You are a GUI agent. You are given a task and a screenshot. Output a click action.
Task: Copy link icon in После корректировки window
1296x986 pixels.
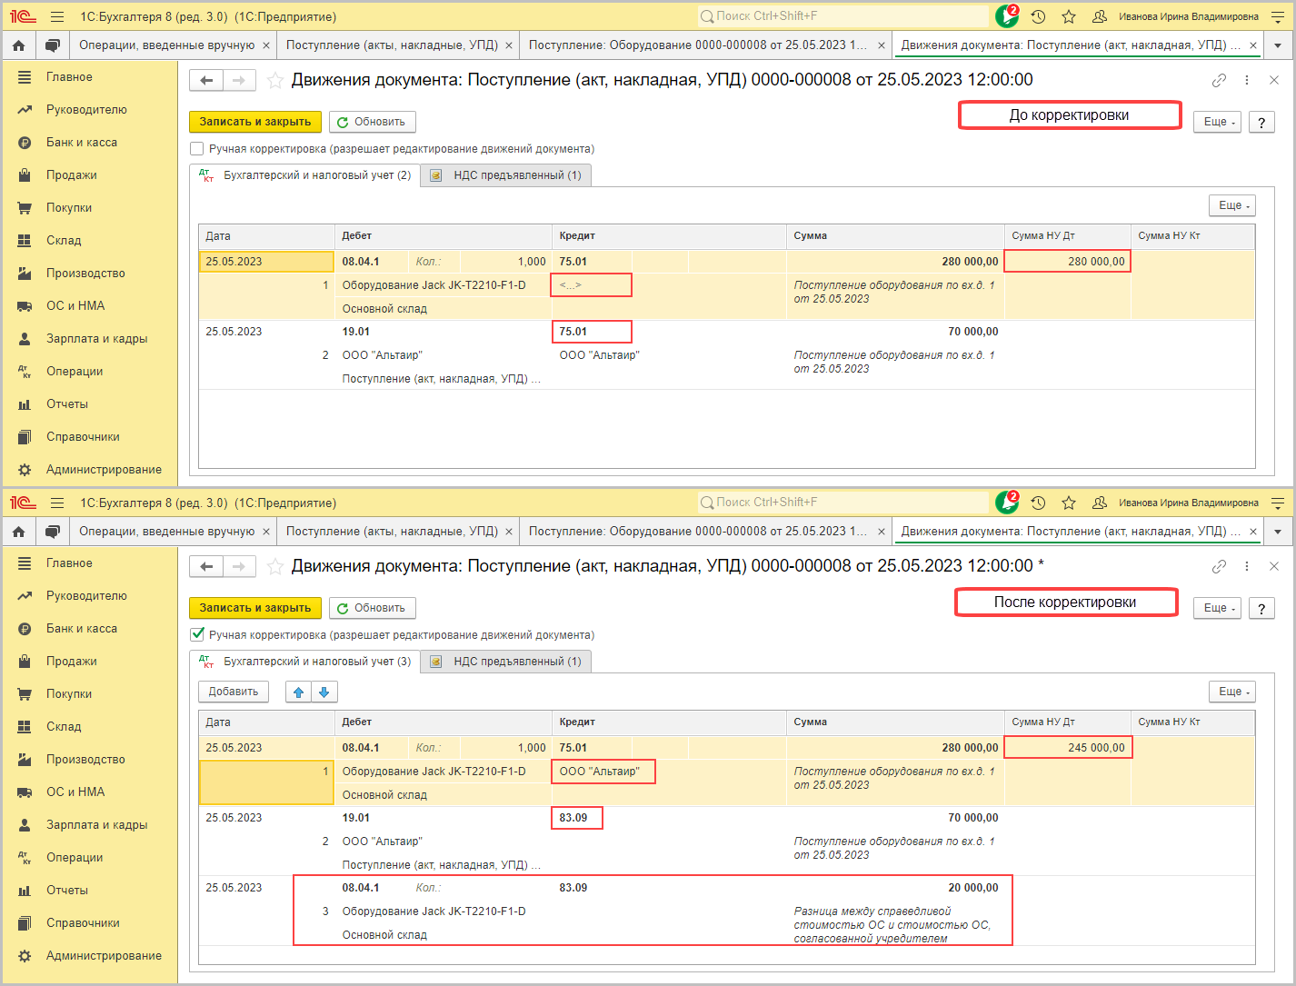tap(1219, 567)
